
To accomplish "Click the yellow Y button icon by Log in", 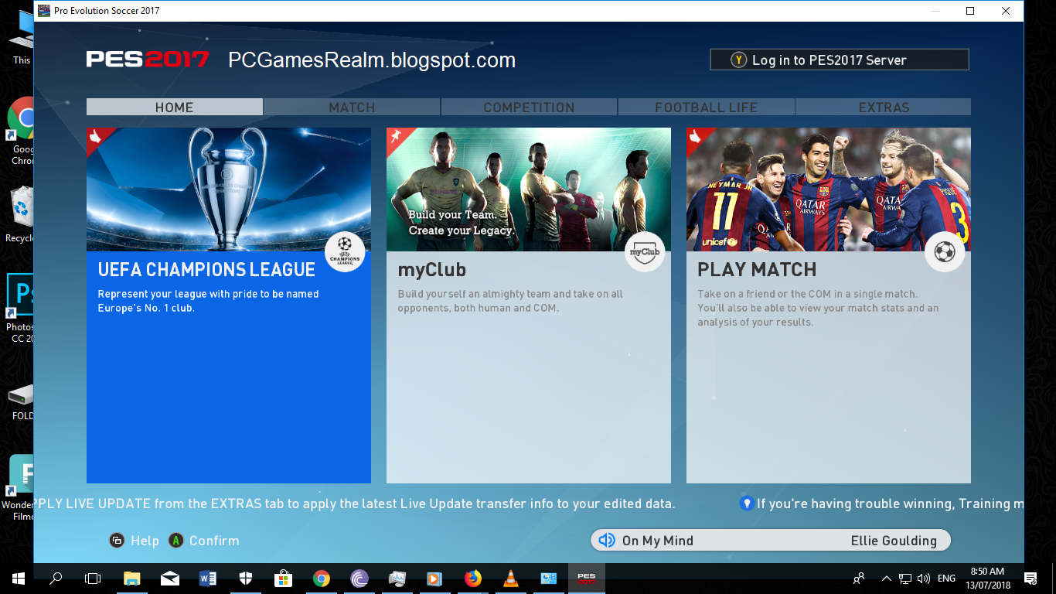I will click(x=739, y=60).
